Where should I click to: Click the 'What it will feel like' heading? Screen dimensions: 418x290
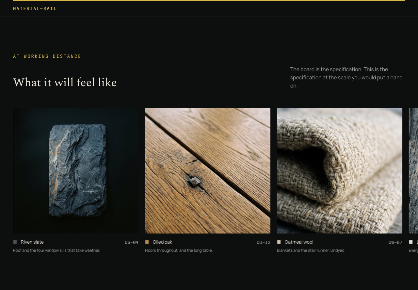pos(65,82)
